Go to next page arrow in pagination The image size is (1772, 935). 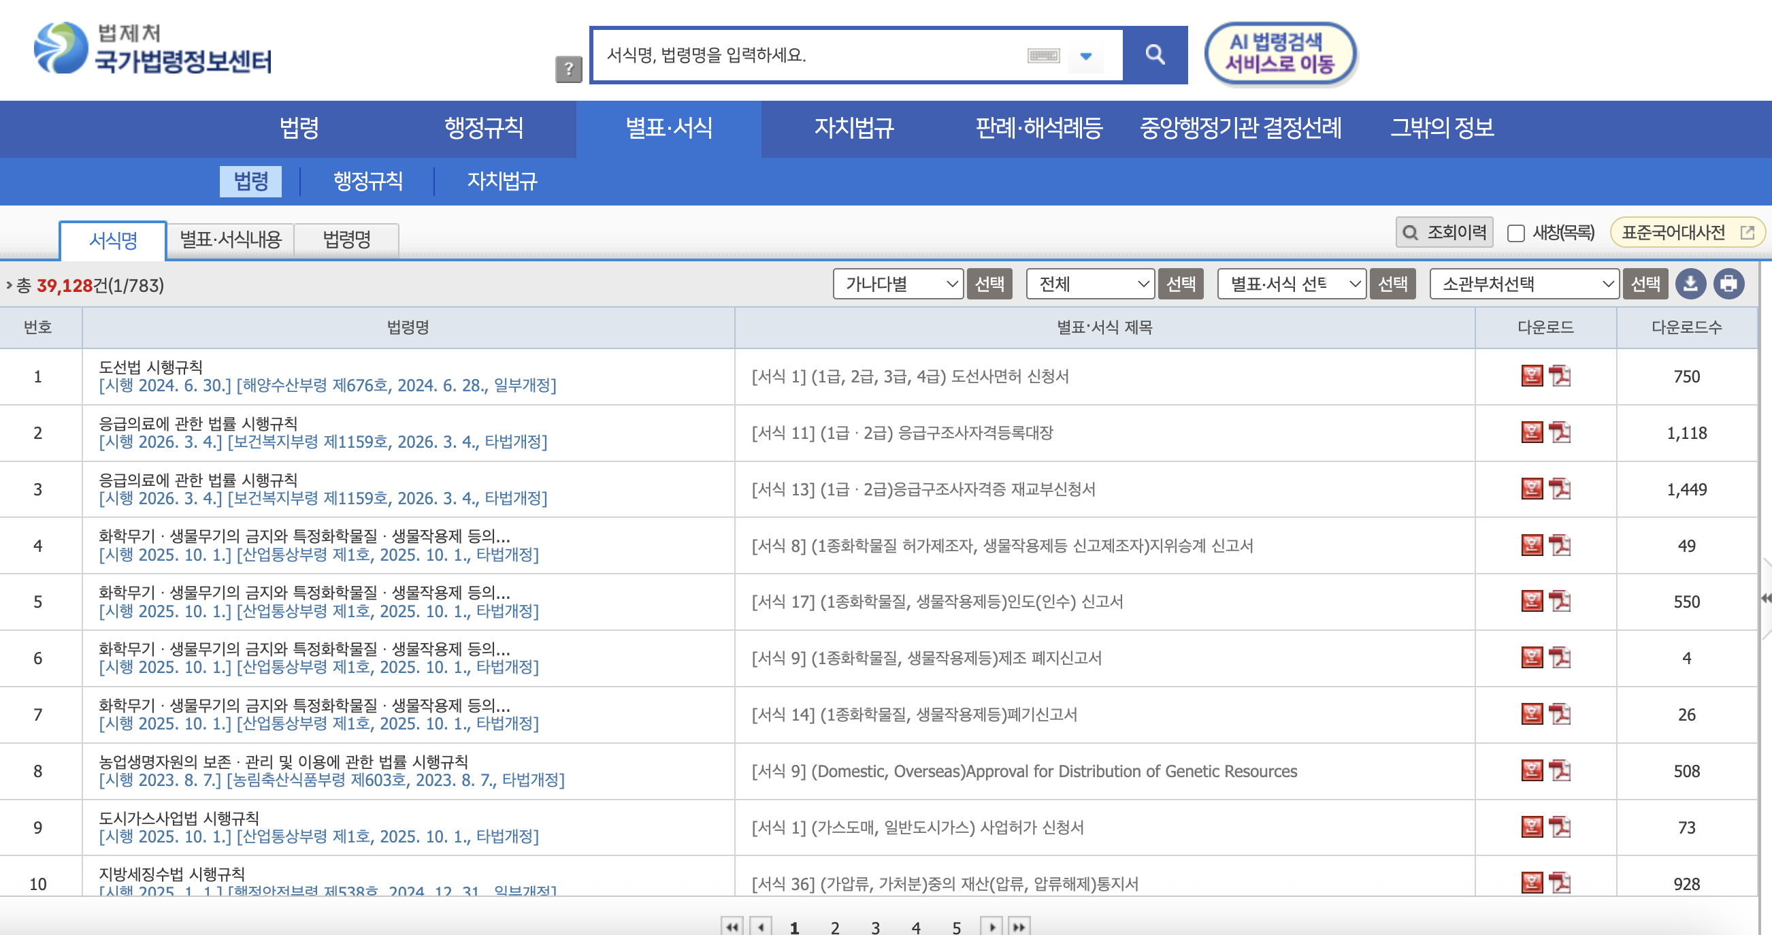[991, 927]
